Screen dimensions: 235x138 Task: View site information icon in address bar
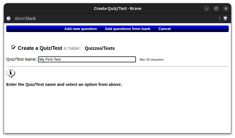[x=9, y=18]
